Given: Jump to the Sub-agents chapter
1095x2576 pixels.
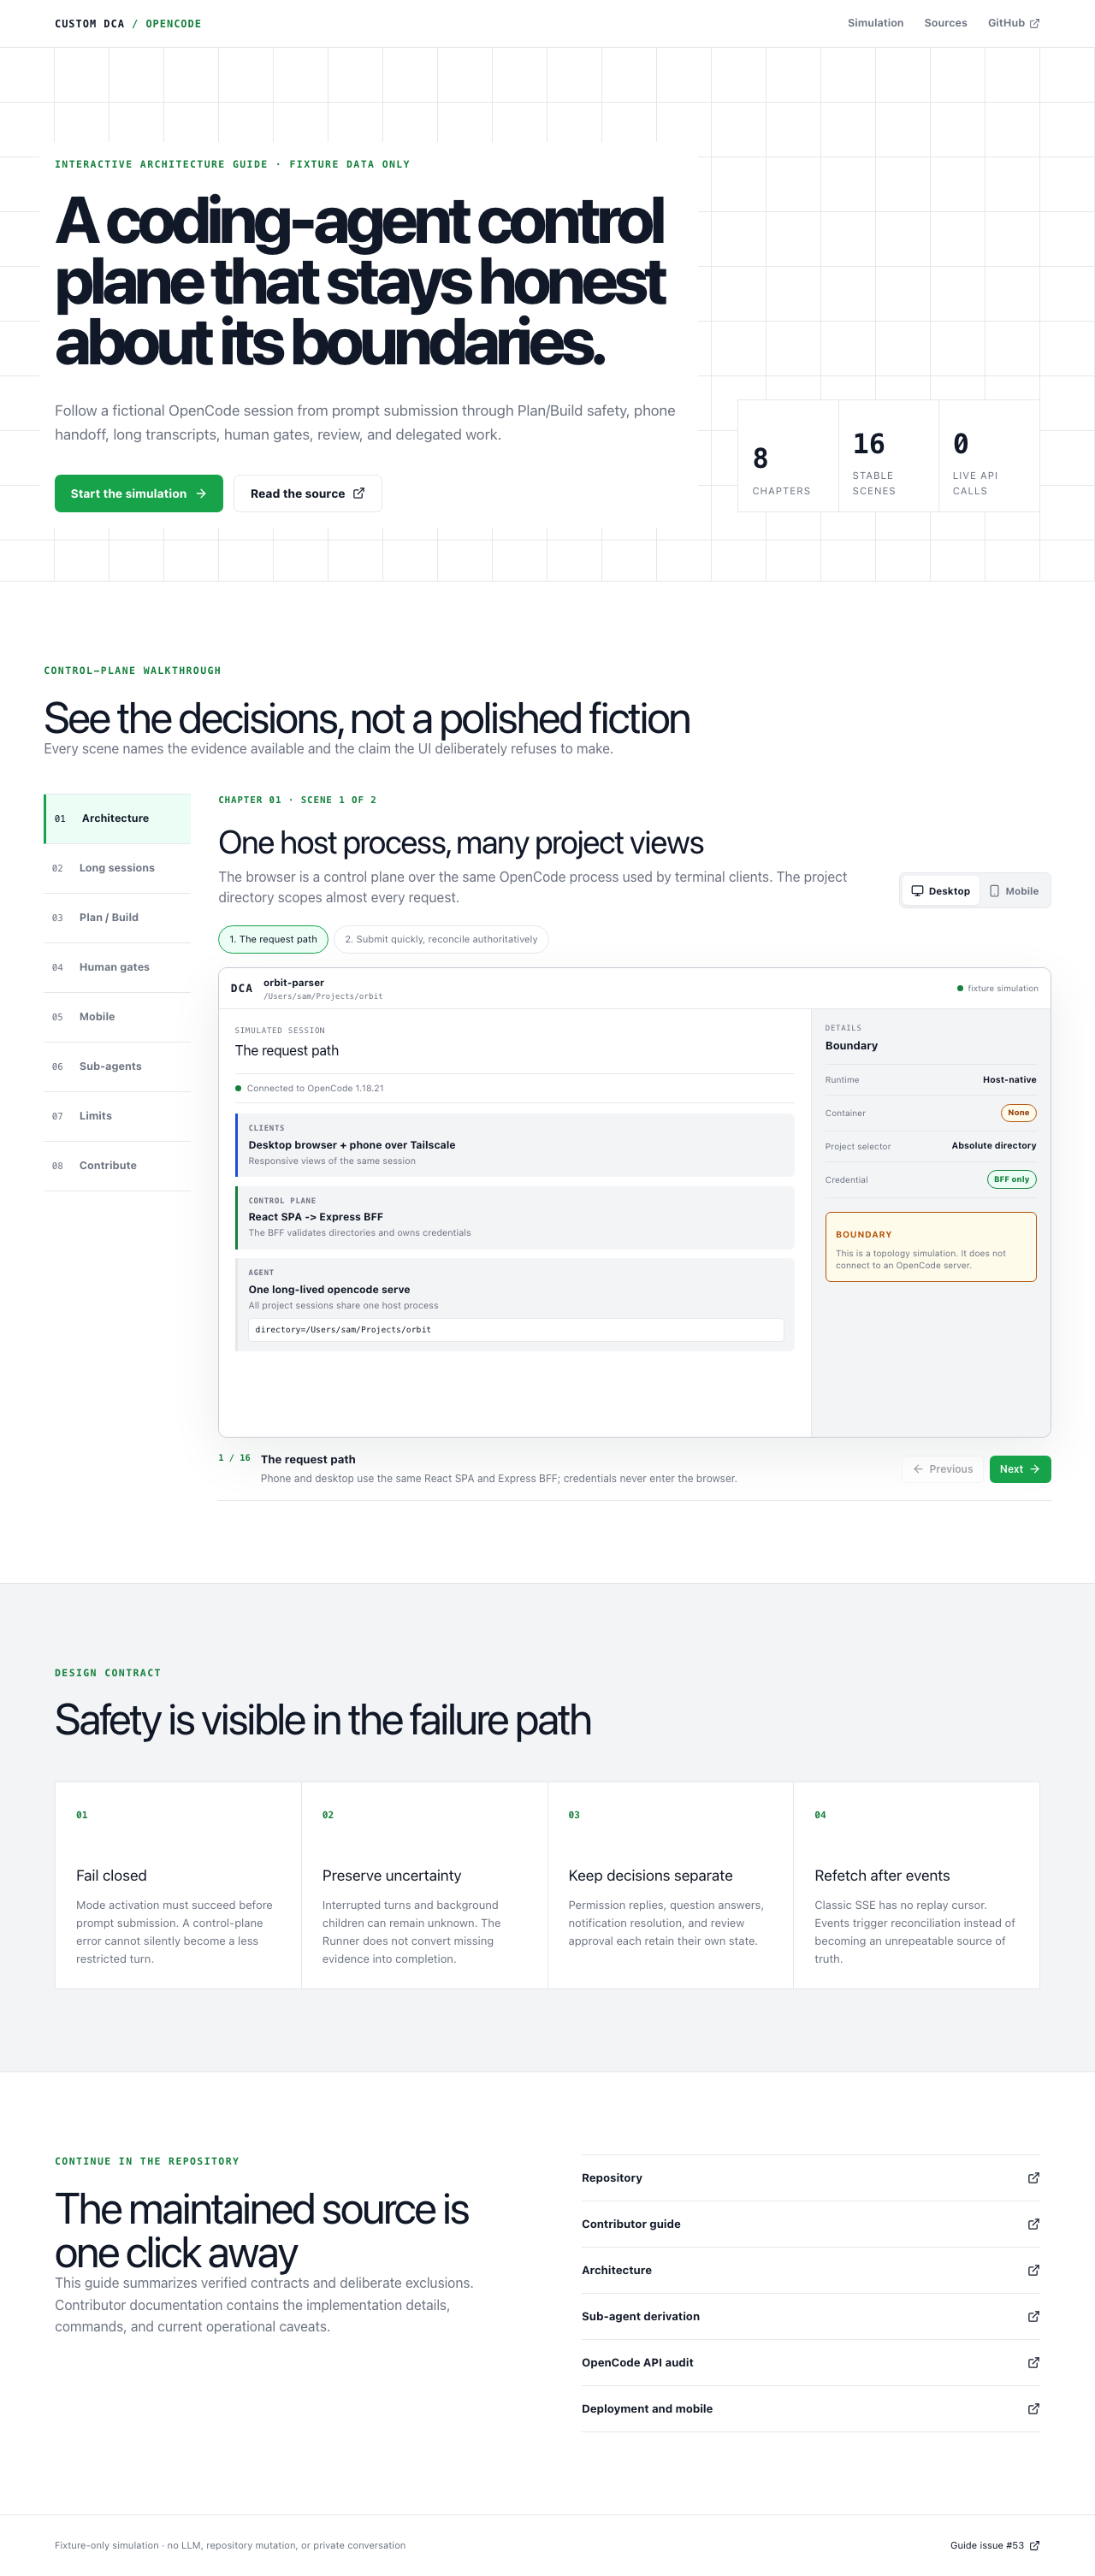Looking at the screenshot, I should (x=117, y=1066).
